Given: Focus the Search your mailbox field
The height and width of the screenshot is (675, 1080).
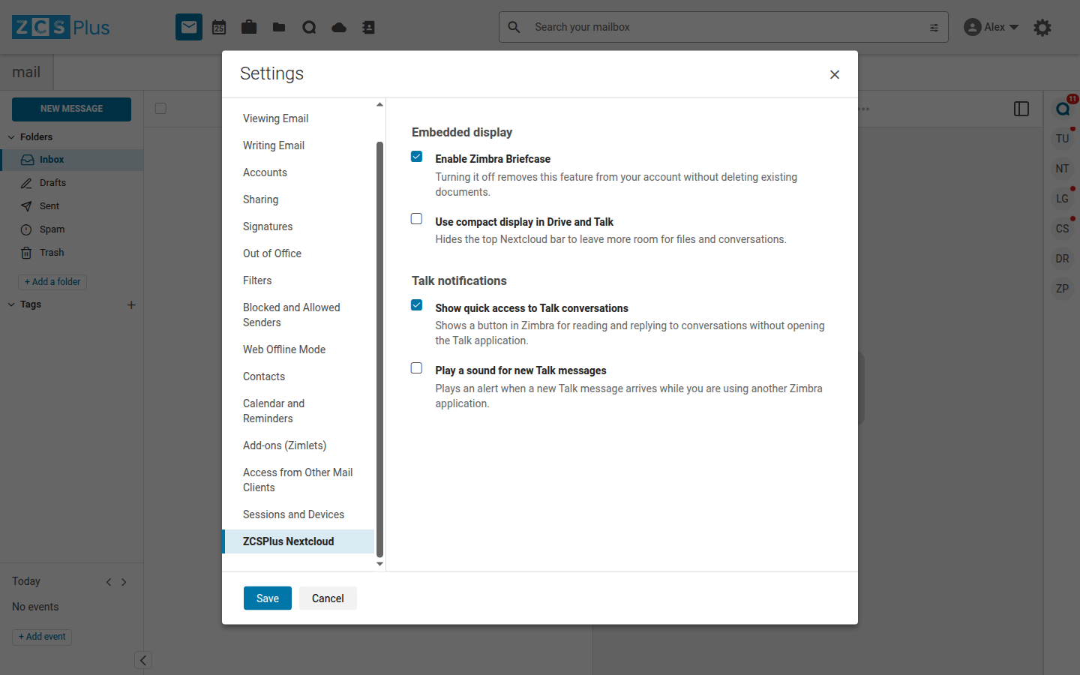Looking at the screenshot, I should coord(724,27).
